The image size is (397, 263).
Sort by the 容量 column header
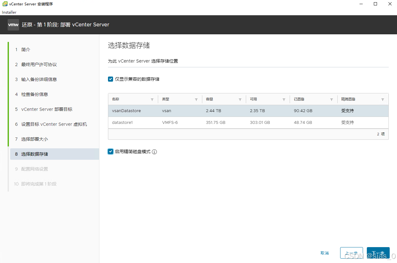209,99
